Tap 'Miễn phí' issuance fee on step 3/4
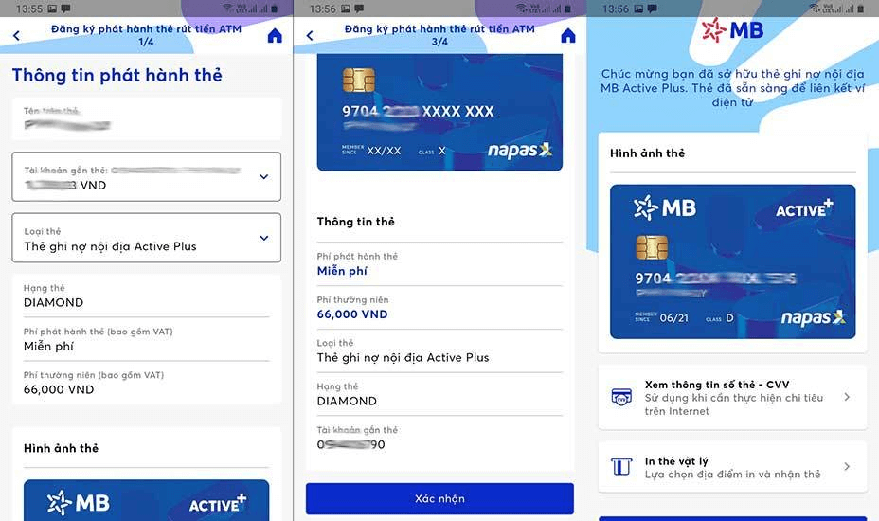This screenshot has height=521, width=879. (342, 271)
